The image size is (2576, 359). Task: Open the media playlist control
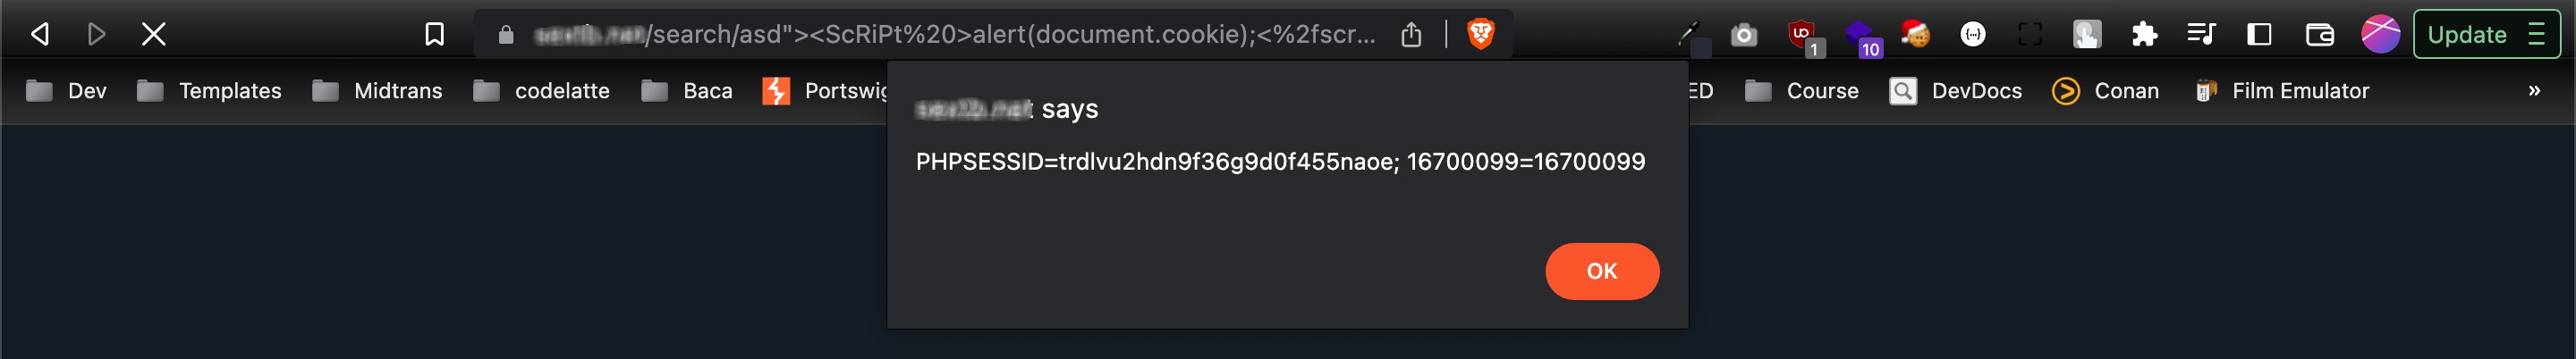pos(2201,35)
